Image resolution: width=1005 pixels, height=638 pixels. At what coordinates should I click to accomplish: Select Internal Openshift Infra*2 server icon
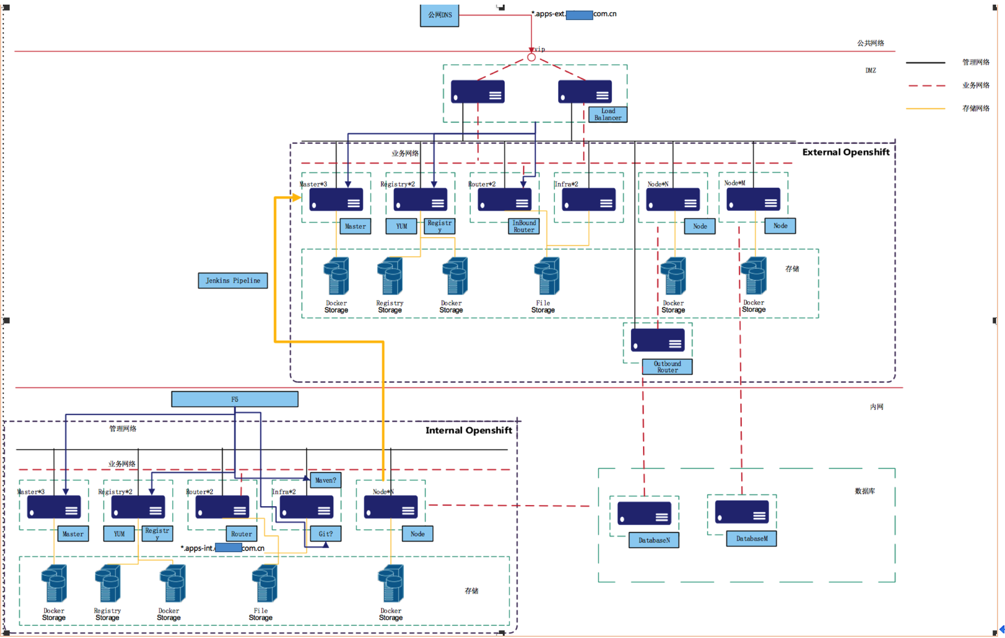point(306,507)
